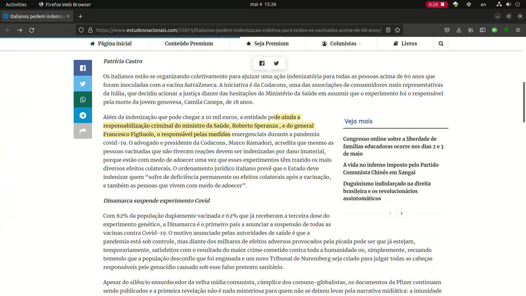Open the tracking protection shield icon
This screenshot has height=296, width=526.
[81, 30]
